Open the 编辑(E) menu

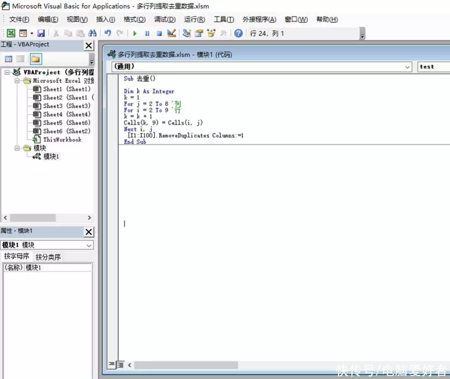48,20
